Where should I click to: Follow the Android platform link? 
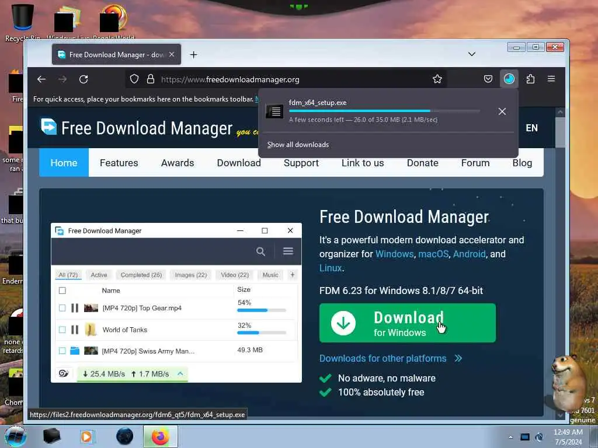(x=469, y=254)
